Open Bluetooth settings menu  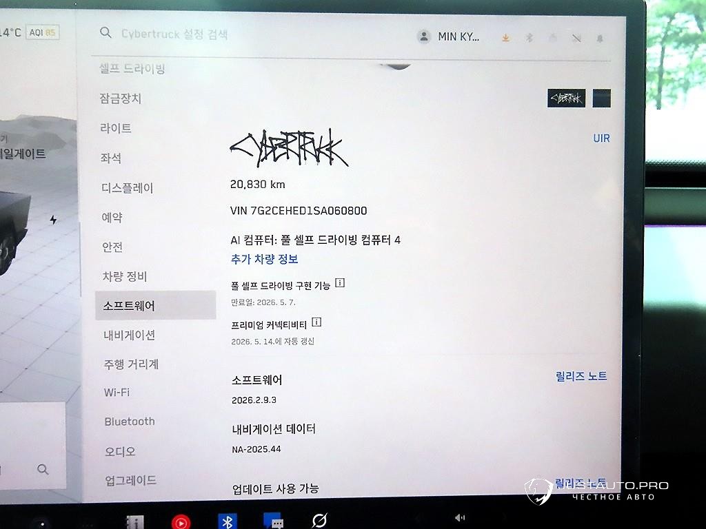(130, 422)
